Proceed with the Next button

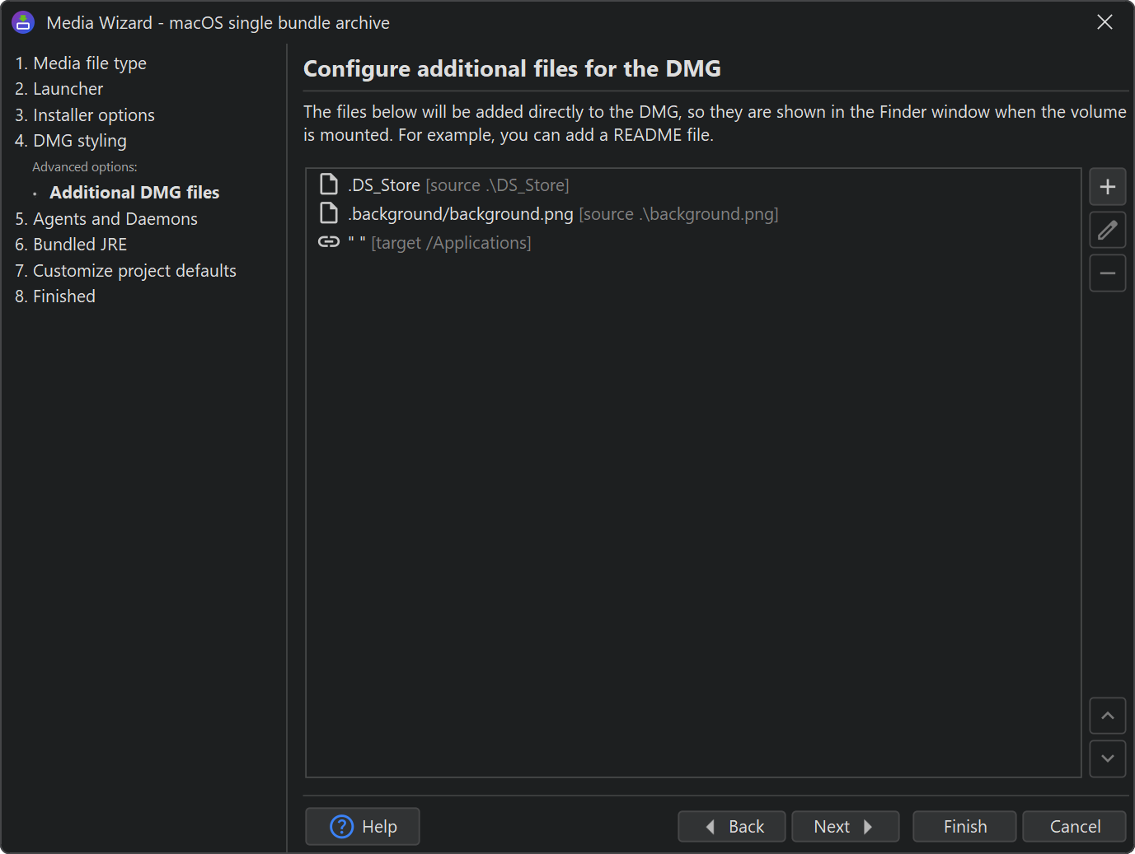[844, 826]
